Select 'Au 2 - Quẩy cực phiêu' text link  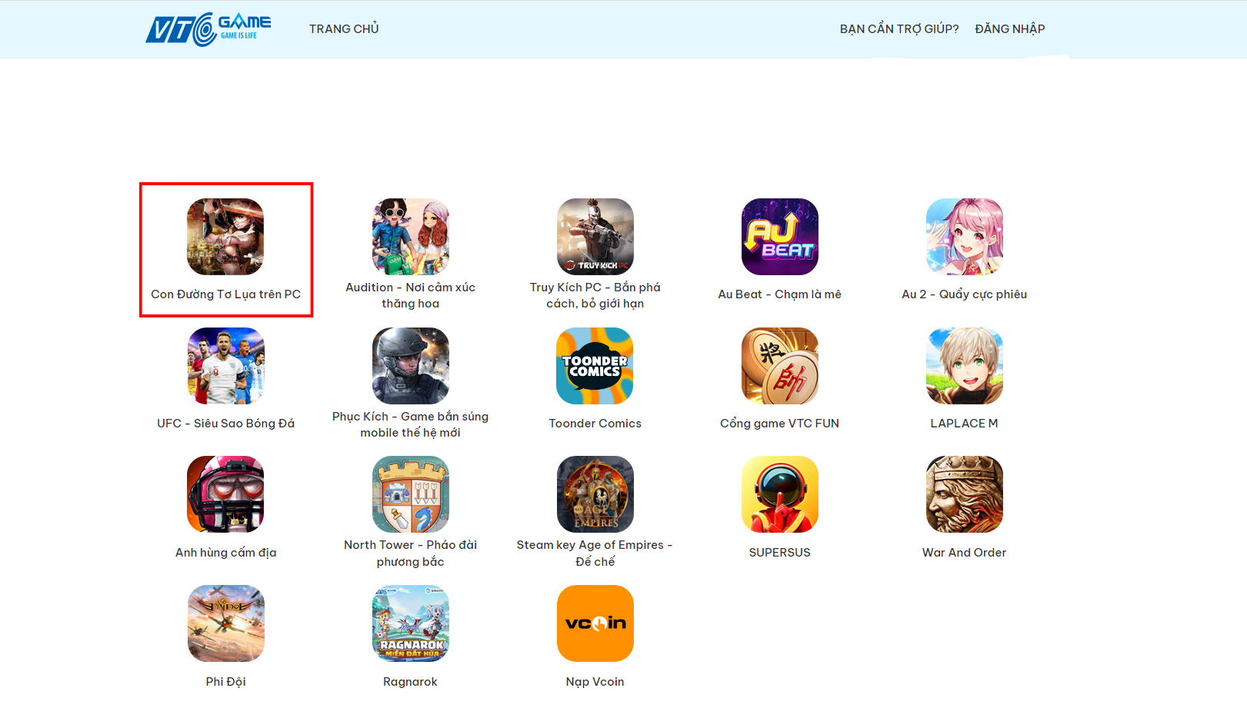click(x=964, y=294)
